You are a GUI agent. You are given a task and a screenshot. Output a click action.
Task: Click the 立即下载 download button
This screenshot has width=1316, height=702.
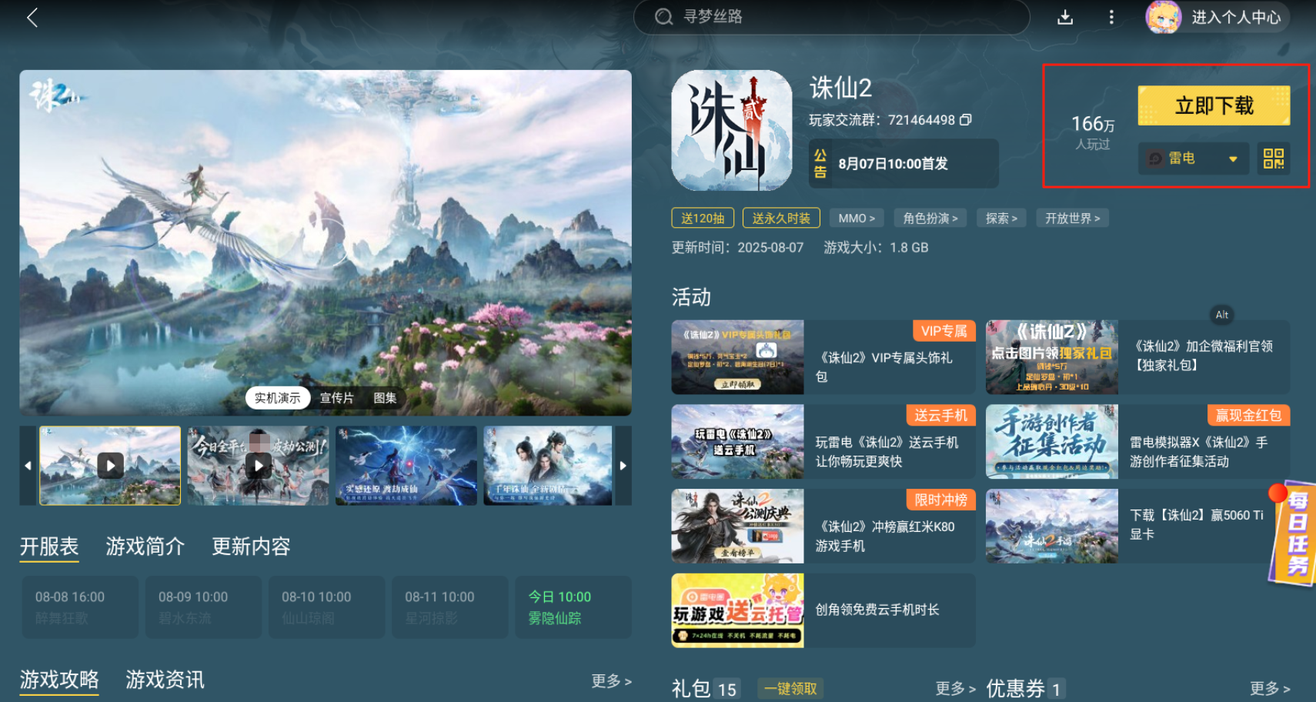(x=1214, y=105)
